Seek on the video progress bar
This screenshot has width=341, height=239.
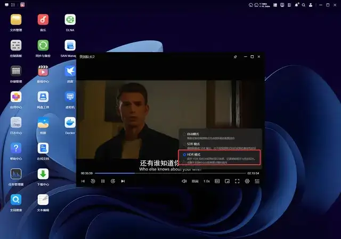170,173
